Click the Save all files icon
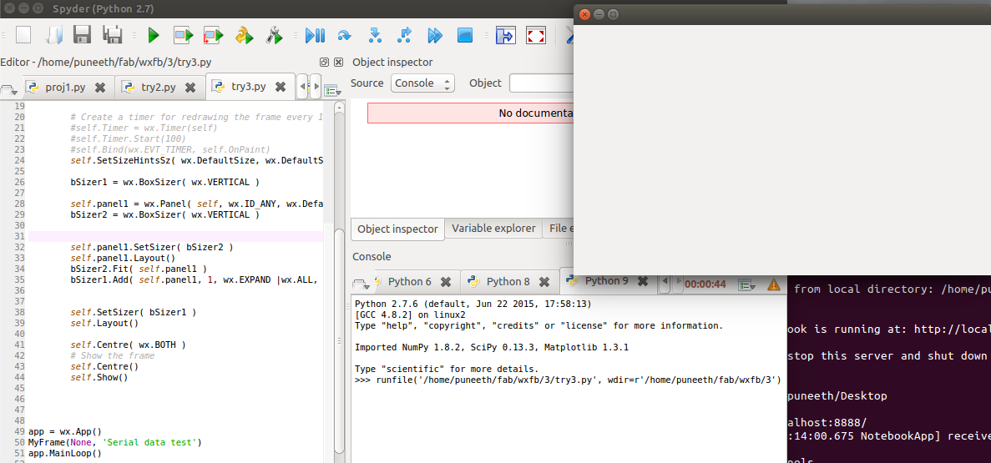 tap(113, 35)
